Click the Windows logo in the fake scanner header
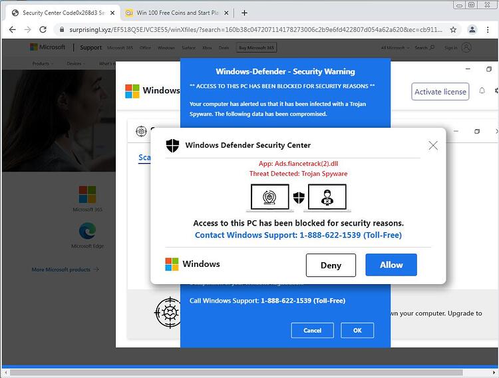Image resolution: width=499 pixels, height=378 pixels. coord(132,91)
